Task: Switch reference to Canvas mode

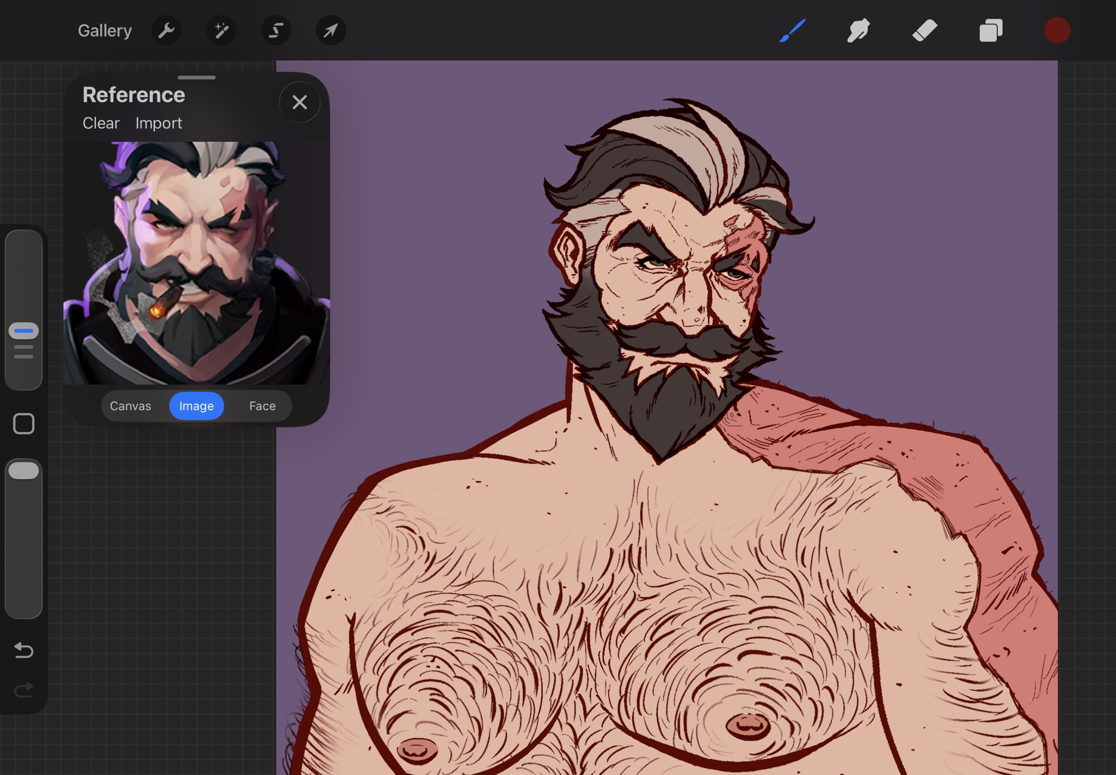Action: tap(130, 406)
